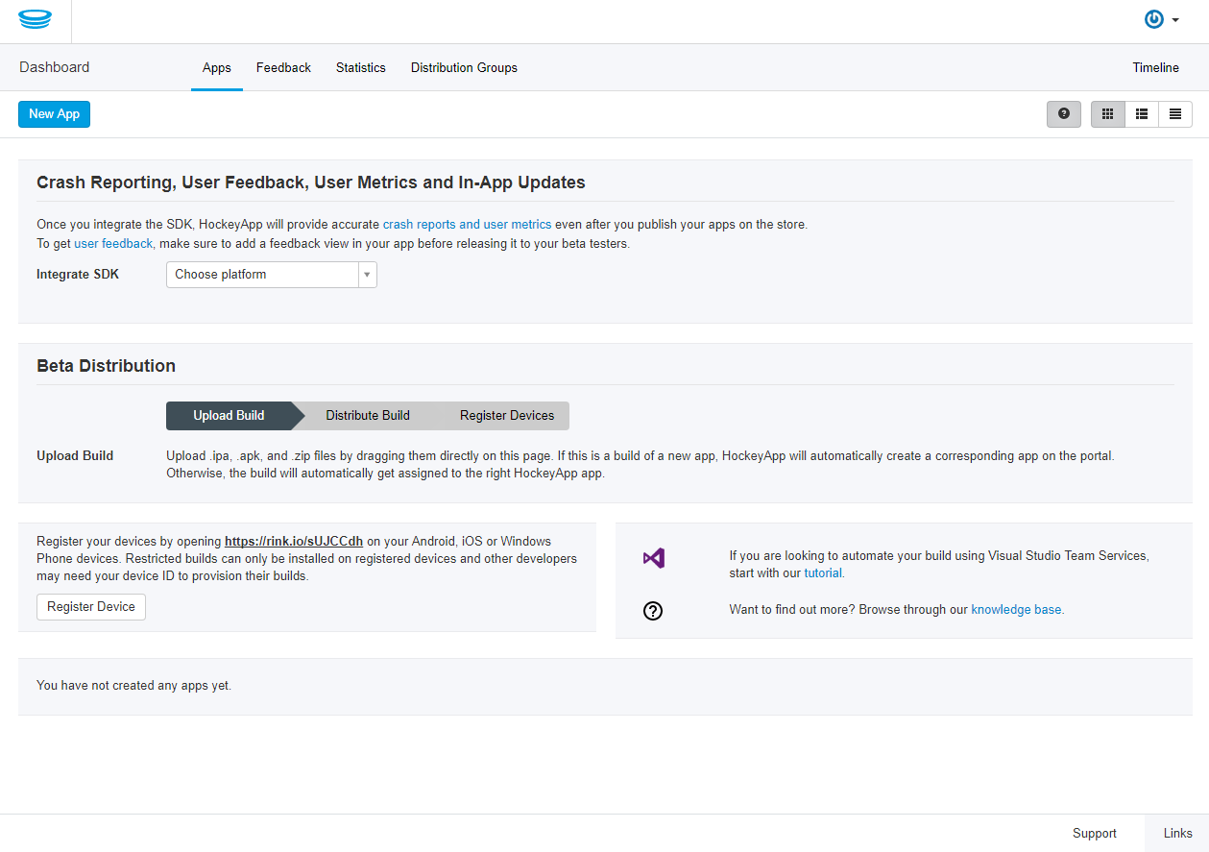
Task: Click the HockeyApp logo icon
Action: point(35,19)
